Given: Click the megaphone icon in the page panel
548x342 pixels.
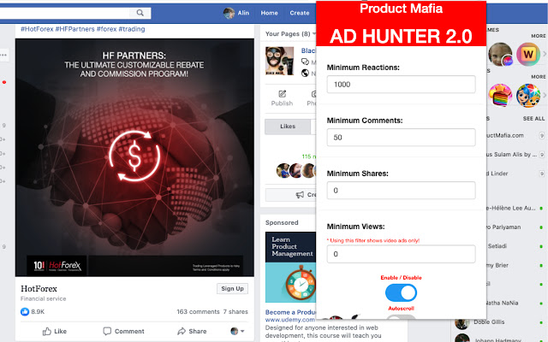Looking at the screenshot, I should pos(300,195).
